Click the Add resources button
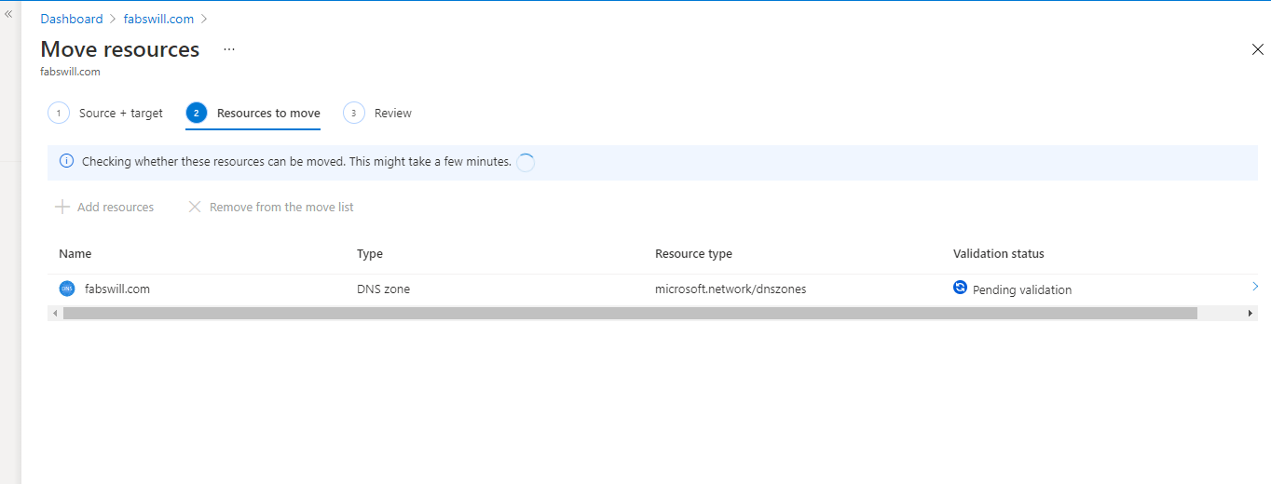This screenshot has width=1271, height=484. [x=104, y=207]
